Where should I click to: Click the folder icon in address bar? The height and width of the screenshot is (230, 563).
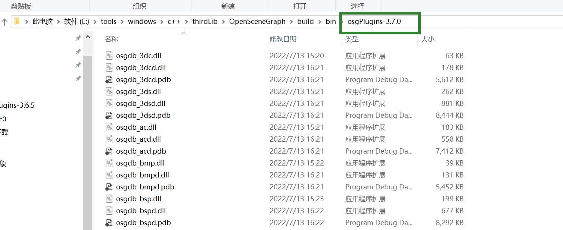tap(17, 22)
